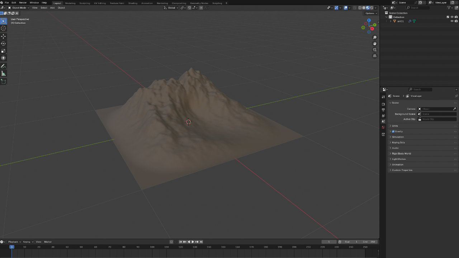Open the Object Mode dropdown
This screenshot has width=459, height=258.
click(x=19, y=8)
